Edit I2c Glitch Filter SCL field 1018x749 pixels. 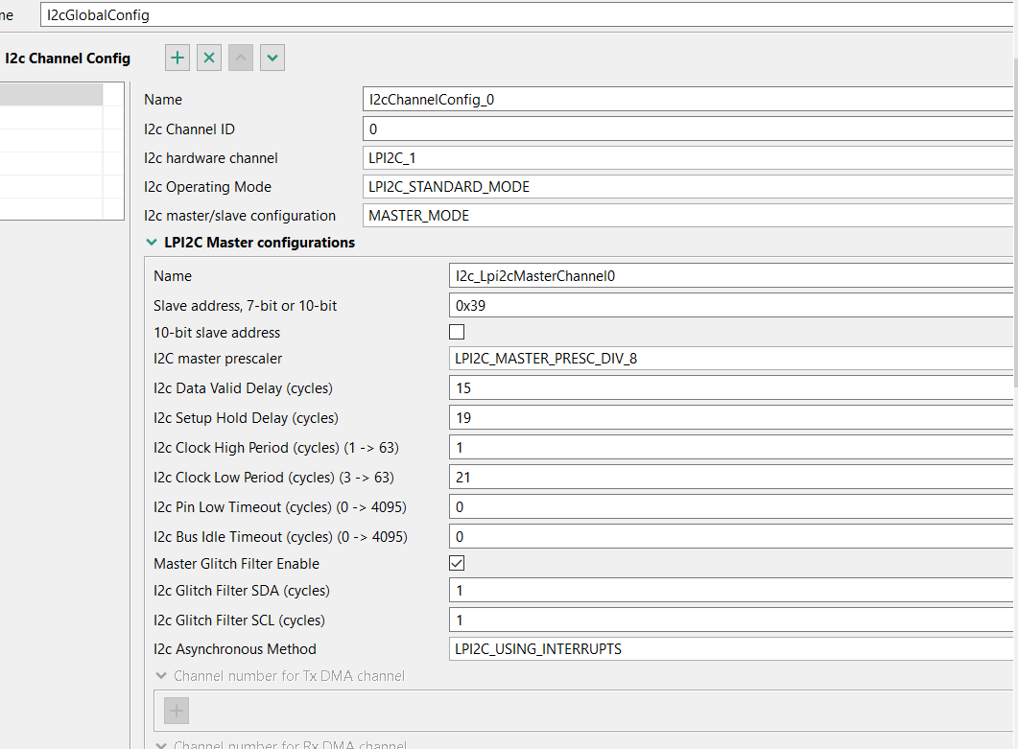coord(732,620)
